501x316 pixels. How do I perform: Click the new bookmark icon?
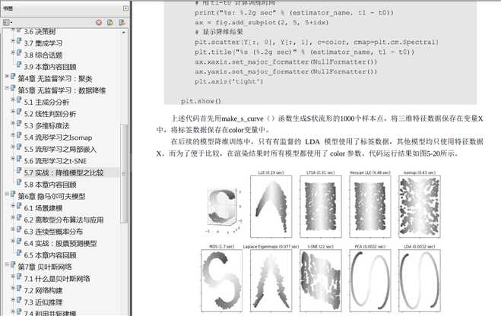pos(110,22)
